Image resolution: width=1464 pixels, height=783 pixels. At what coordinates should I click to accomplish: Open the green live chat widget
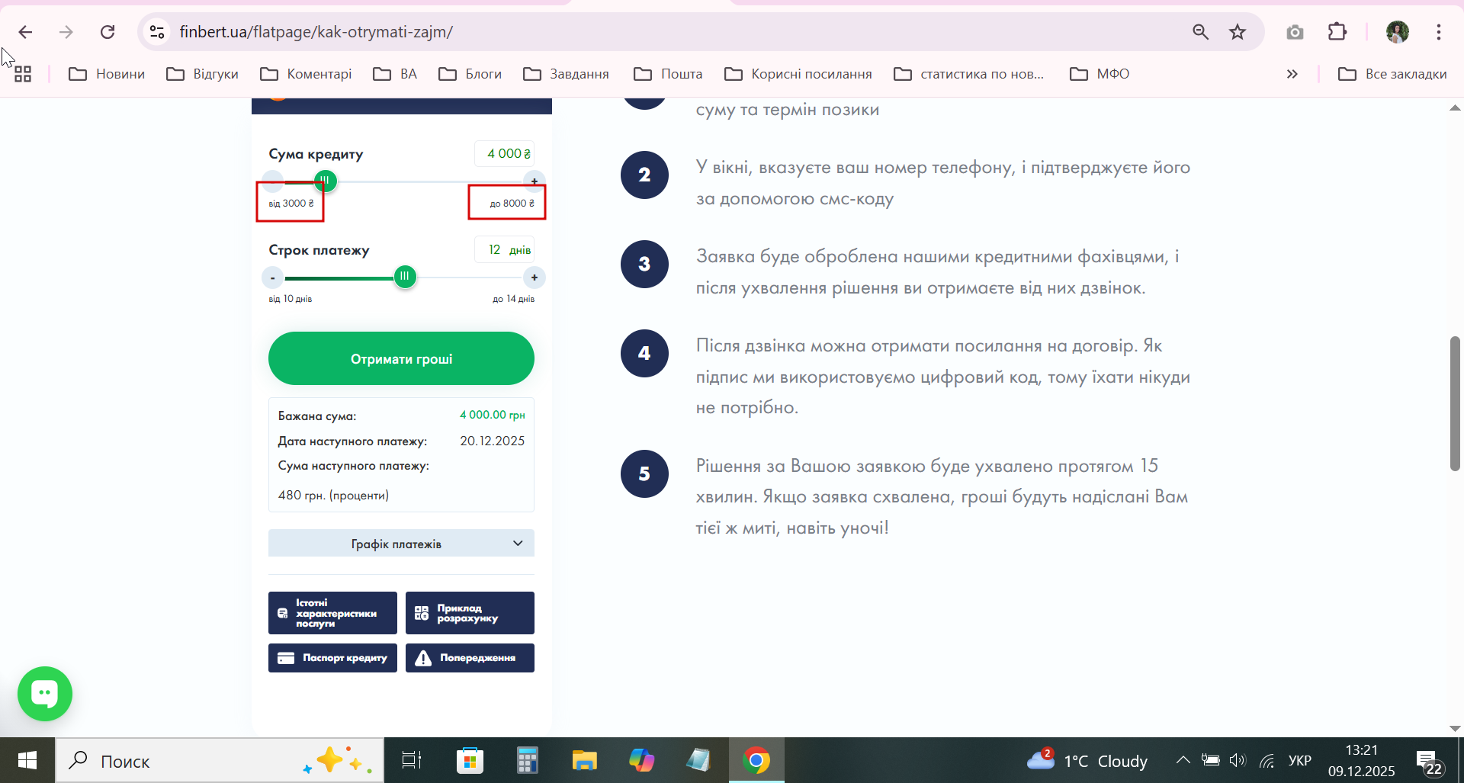pos(45,694)
